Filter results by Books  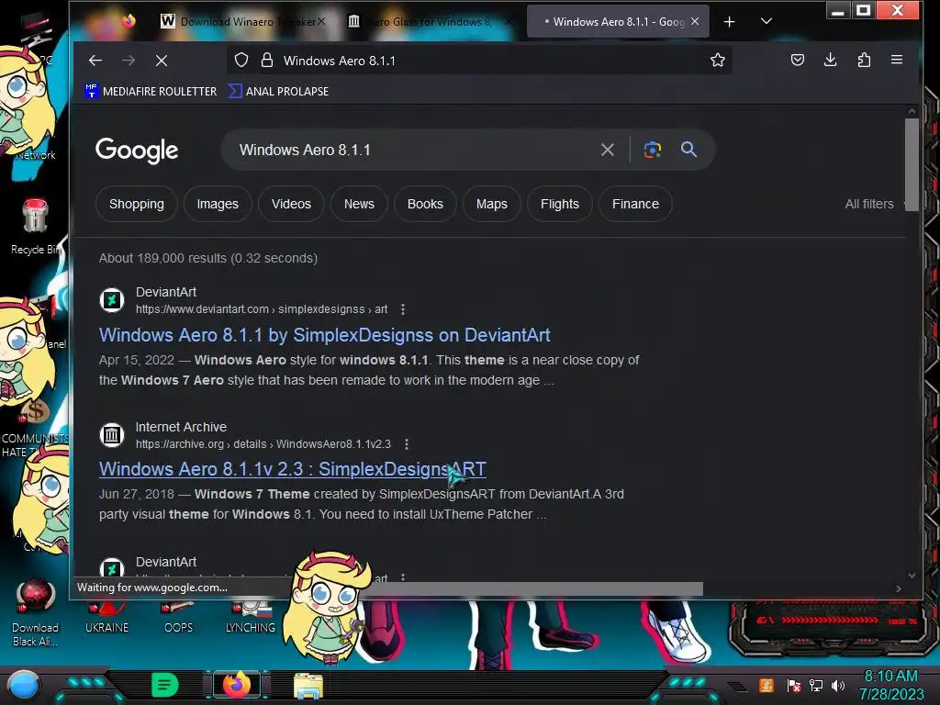pyautogui.click(x=425, y=204)
